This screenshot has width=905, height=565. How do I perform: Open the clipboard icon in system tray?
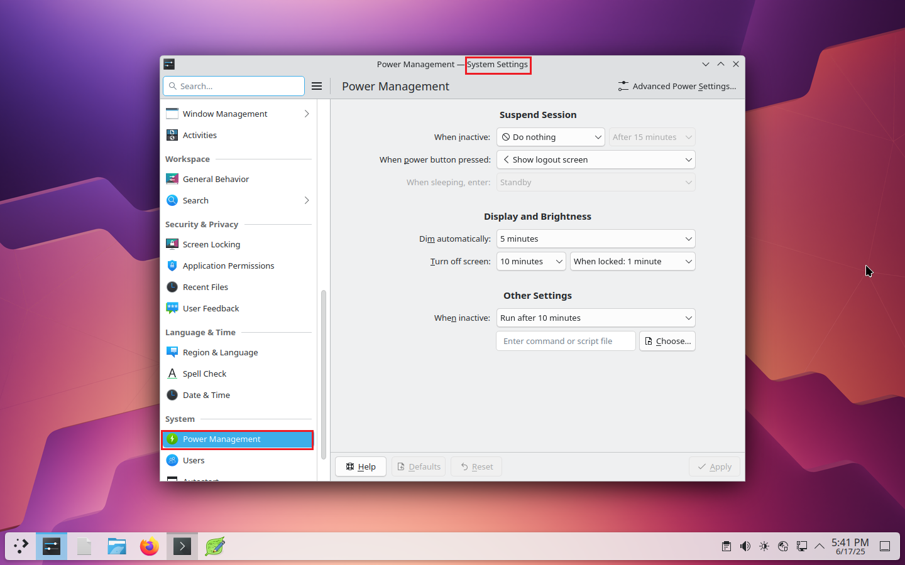click(x=727, y=546)
